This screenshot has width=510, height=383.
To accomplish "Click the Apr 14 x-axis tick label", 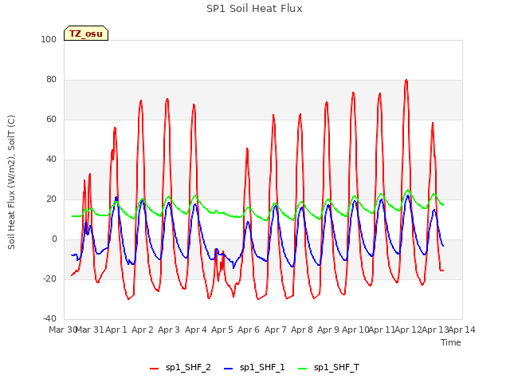I will (462, 330).
